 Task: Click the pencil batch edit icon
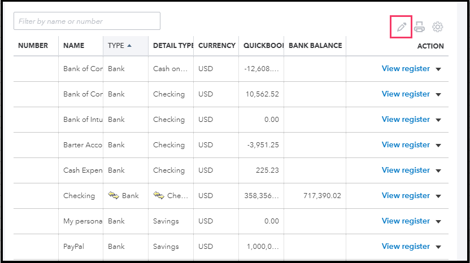click(402, 27)
